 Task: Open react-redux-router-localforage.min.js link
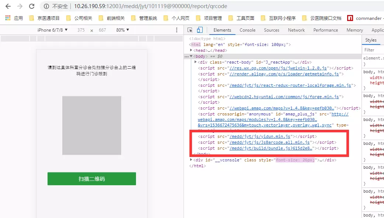click(290, 85)
